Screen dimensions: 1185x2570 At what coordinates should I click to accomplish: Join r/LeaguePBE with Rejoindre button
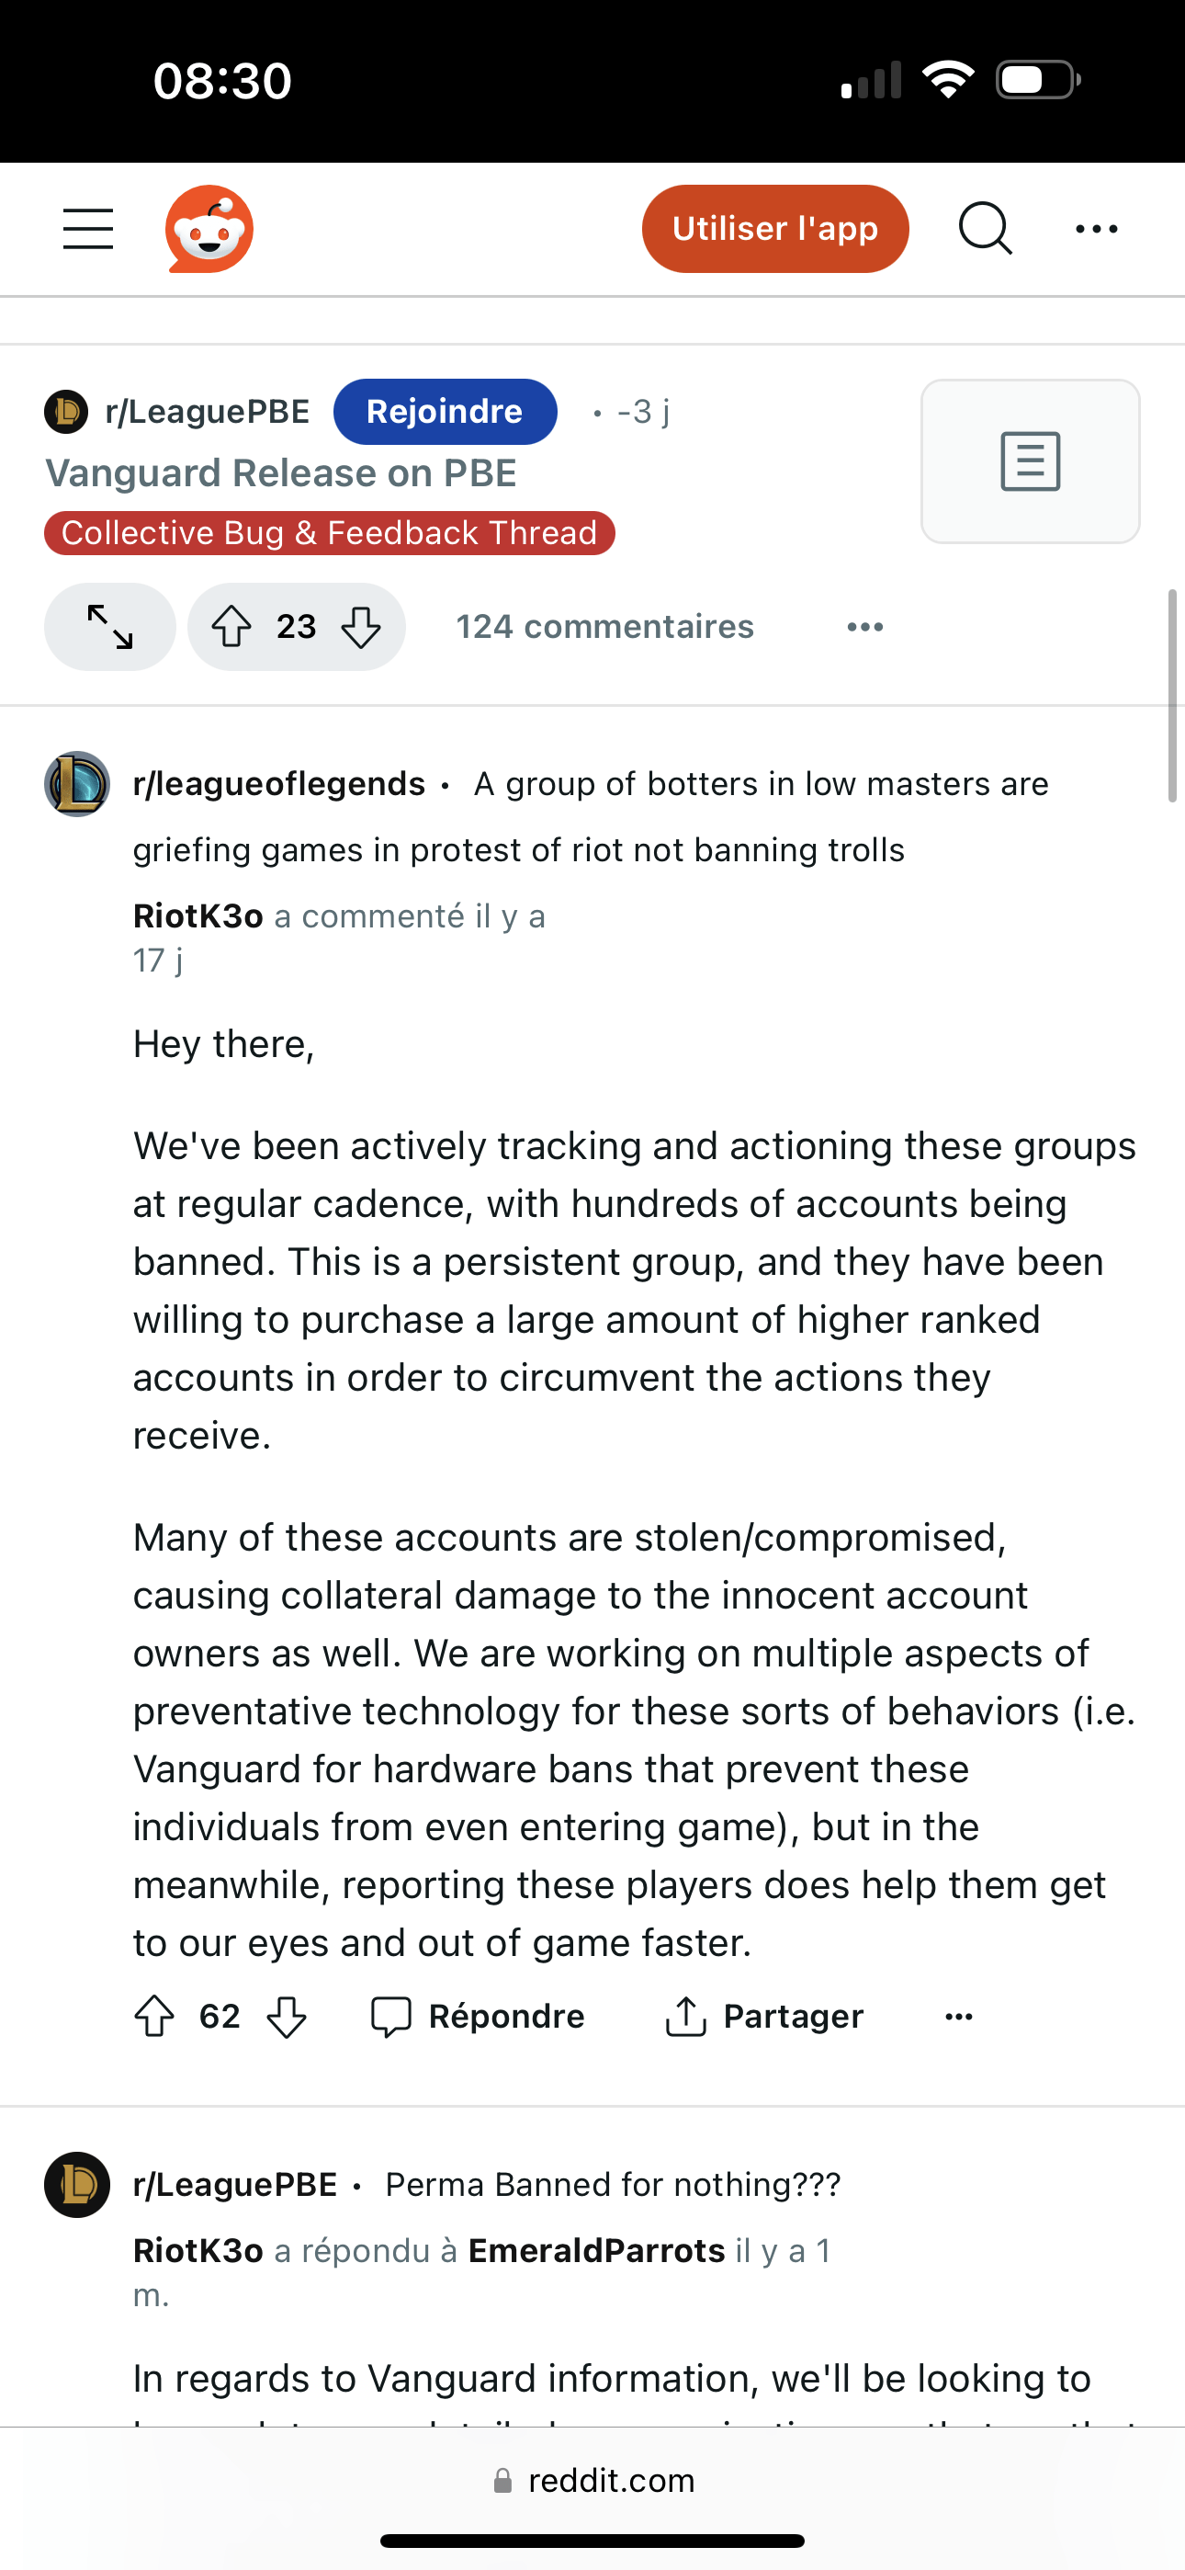pos(445,411)
